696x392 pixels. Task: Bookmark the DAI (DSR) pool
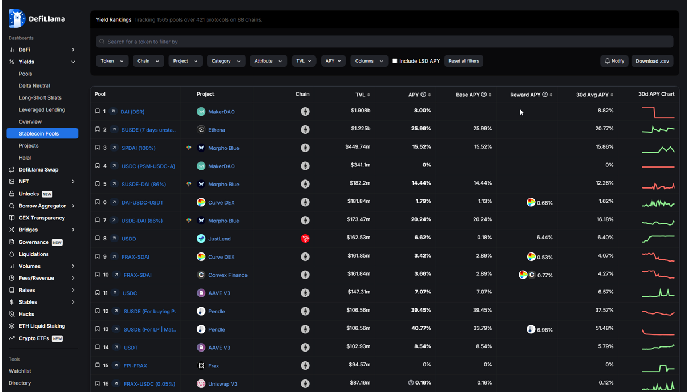[97, 111]
